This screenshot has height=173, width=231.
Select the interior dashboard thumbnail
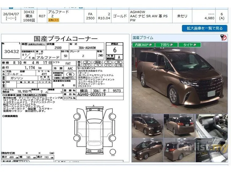point(212,126)
